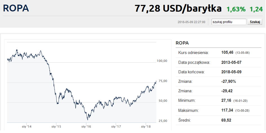Click the 2018-05-09 22:27:00 timestamp
This screenshot has width=266, height=133.
click(191, 22)
